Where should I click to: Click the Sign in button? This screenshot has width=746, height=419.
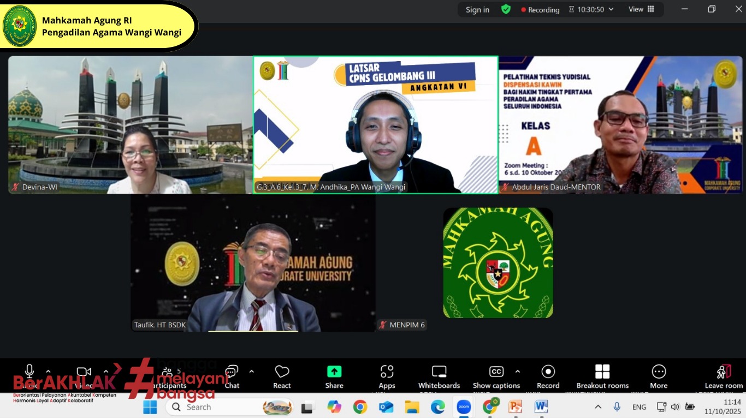click(477, 10)
